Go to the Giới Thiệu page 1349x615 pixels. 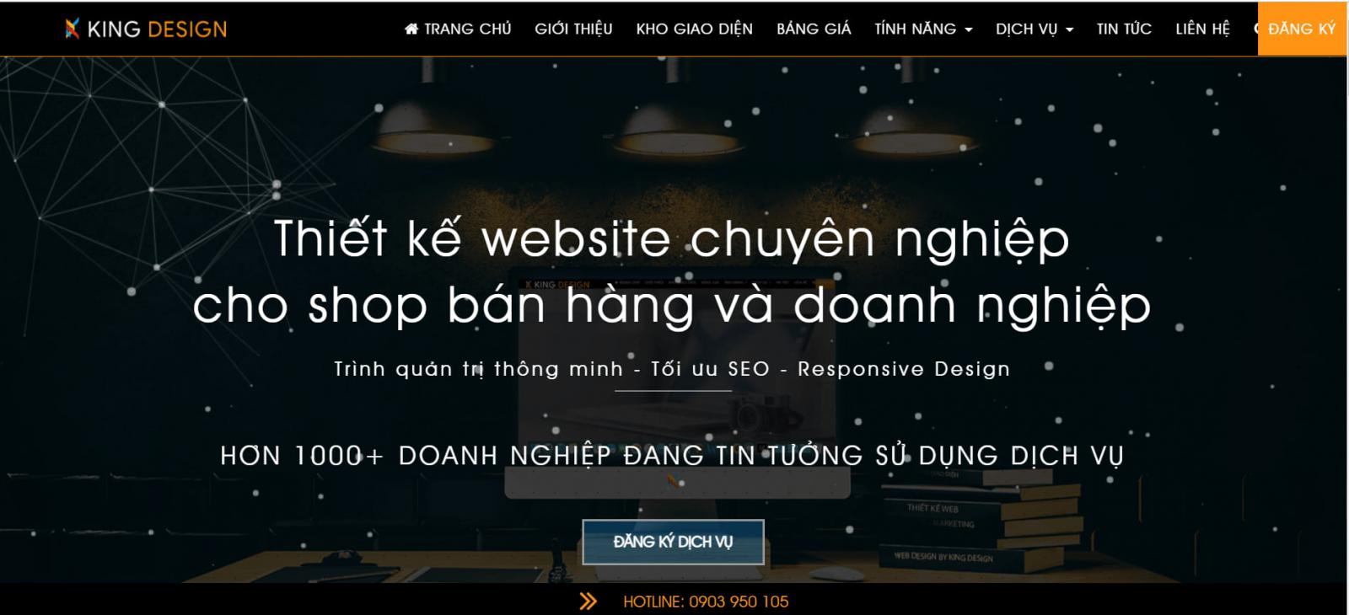point(573,29)
